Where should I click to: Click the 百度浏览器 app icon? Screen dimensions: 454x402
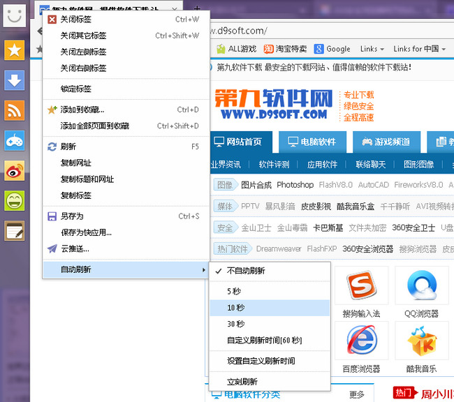tap(361, 341)
